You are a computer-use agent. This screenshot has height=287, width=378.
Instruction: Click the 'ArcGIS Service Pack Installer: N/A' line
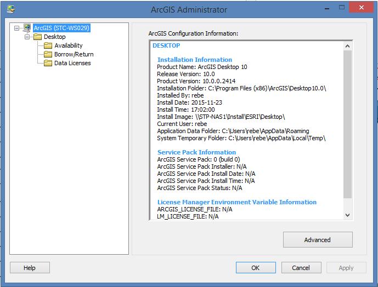[x=202, y=167]
